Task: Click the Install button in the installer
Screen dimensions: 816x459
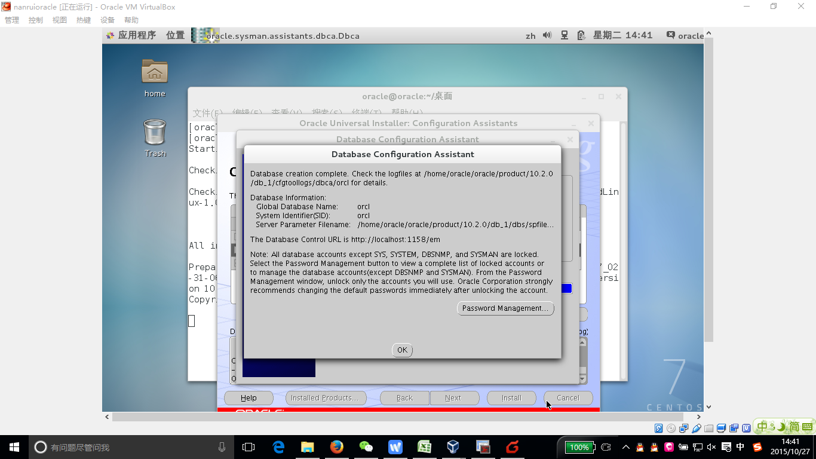Action: pos(511,398)
